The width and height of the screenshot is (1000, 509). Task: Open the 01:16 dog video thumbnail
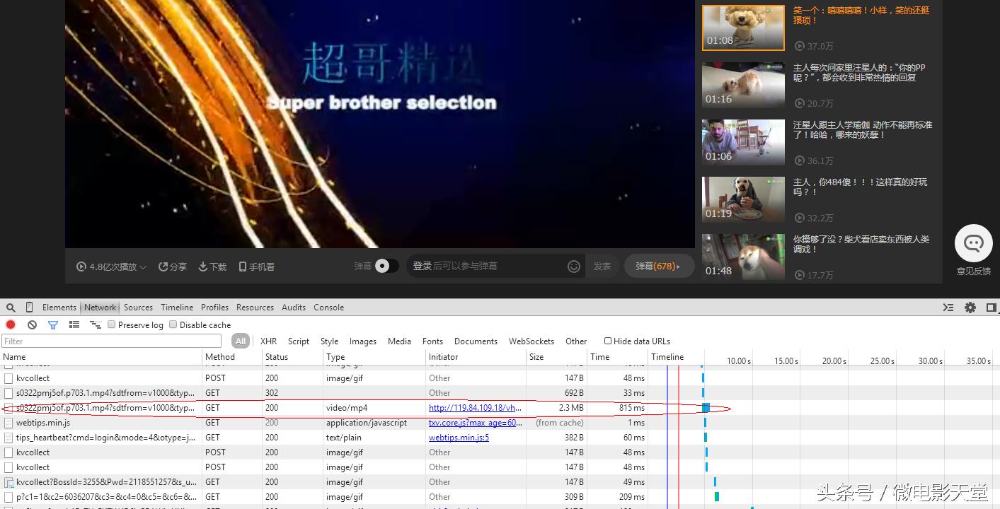click(x=743, y=85)
